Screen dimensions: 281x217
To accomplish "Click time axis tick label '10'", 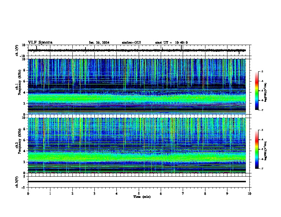I will point(249,194).
